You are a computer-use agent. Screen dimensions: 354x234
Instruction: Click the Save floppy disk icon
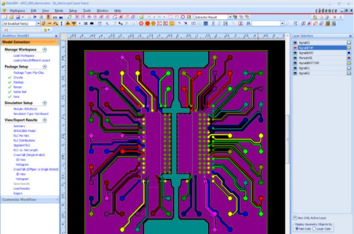tap(18, 17)
